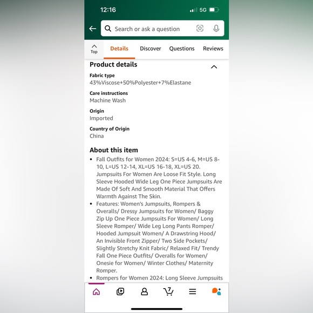The height and width of the screenshot is (313, 313).
Task: Open the Reviews tab
Action: click(x=213, y=49)
